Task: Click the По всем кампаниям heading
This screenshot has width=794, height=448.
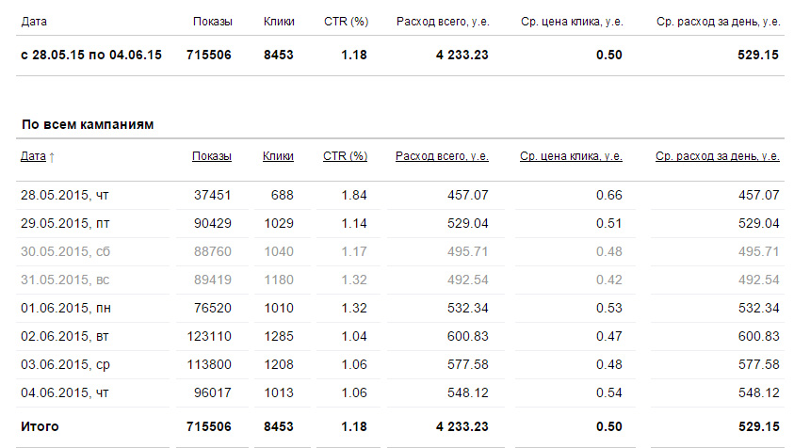Action: (88, 124)
